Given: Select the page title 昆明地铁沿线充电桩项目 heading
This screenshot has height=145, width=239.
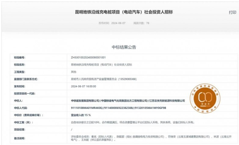Looking at the screenshot, I should tap(124, 12).
